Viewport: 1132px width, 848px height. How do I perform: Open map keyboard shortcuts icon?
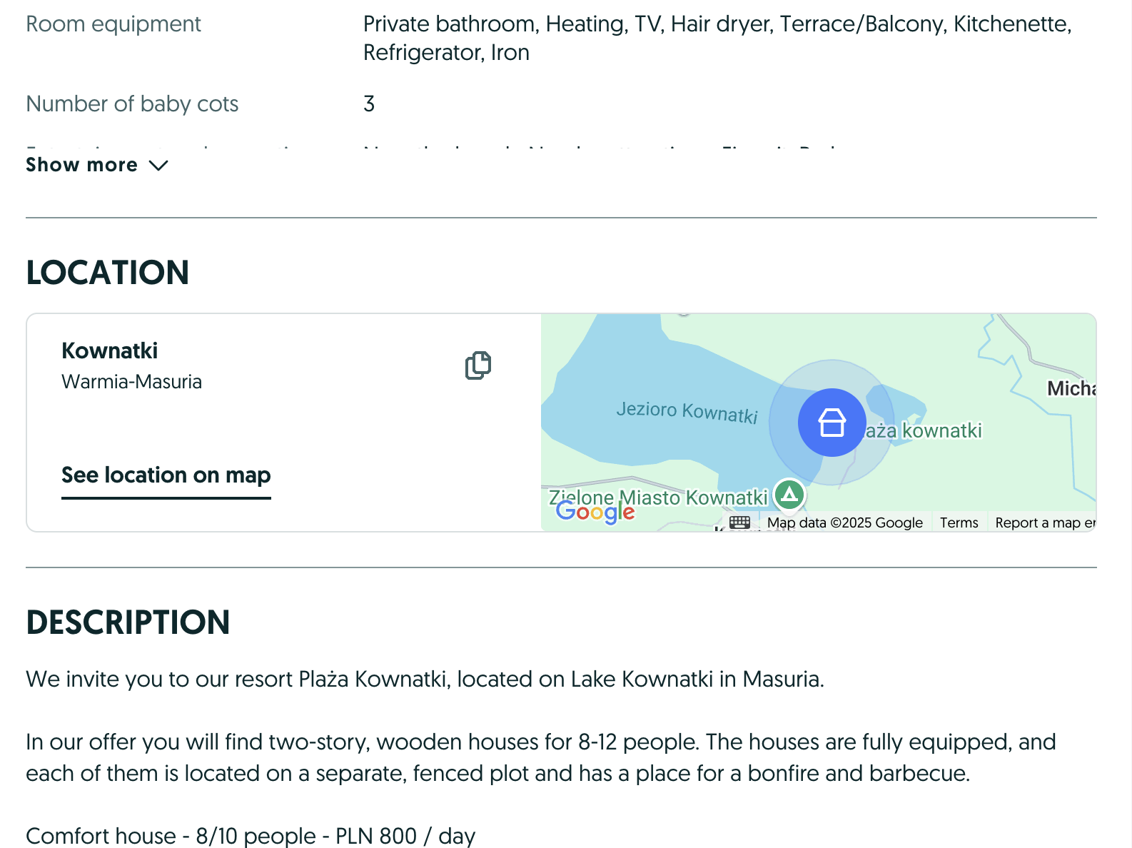click(x=740, y=523)
